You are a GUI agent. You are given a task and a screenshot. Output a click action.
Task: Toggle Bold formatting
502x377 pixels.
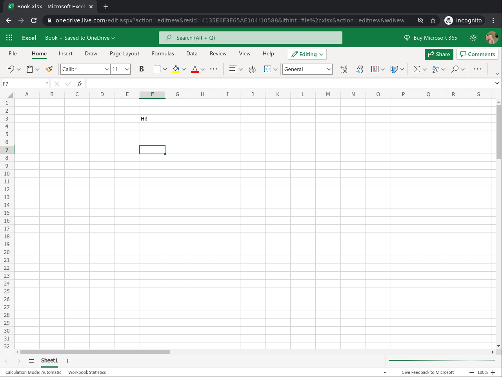[x=142, y=69]
